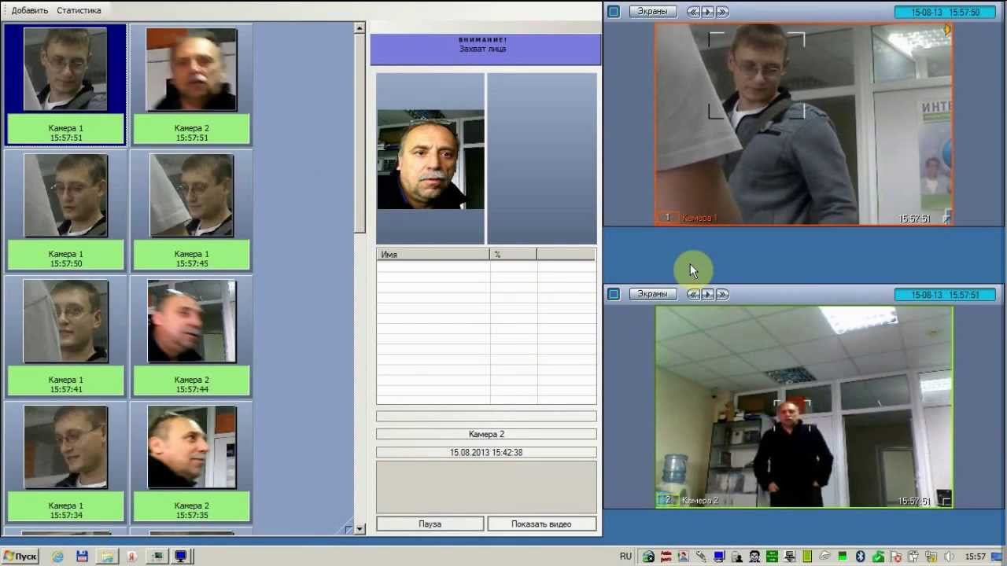Select Камера 2 capture at 15:57:35
The width and height of the screenshot is (1007, 566).
click(191, 462)
